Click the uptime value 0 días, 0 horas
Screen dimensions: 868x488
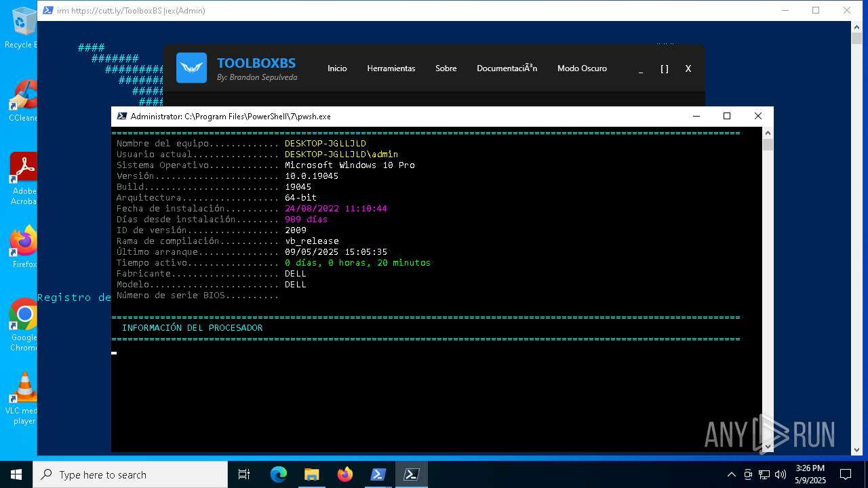click(357, 263)
